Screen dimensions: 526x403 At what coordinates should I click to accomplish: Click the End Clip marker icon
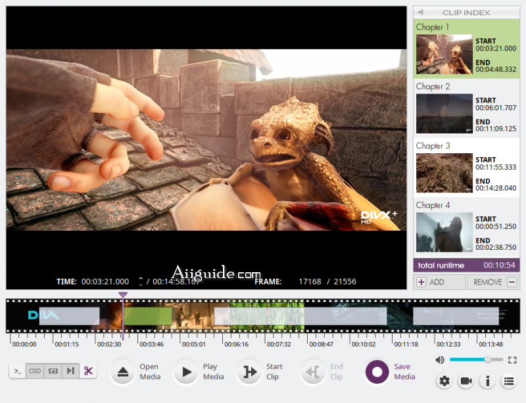tap(313, 372)
